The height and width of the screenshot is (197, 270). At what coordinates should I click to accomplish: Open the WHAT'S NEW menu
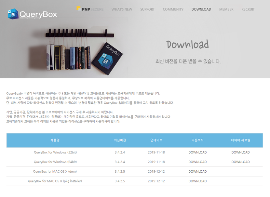click(x=122, y=9)
